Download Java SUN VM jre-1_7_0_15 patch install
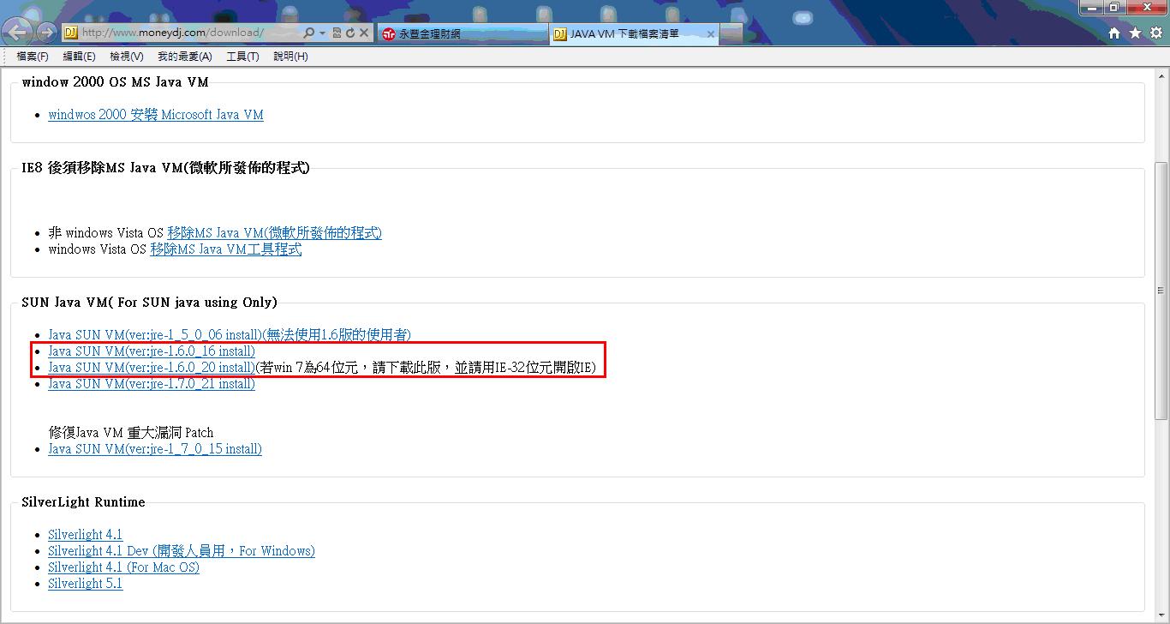1170x624 pixels. (155, 449)
